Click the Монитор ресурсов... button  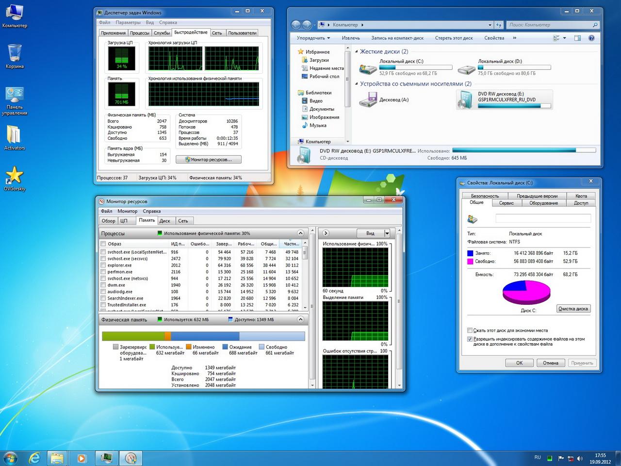pyautogui.click(x=209, y=159)
